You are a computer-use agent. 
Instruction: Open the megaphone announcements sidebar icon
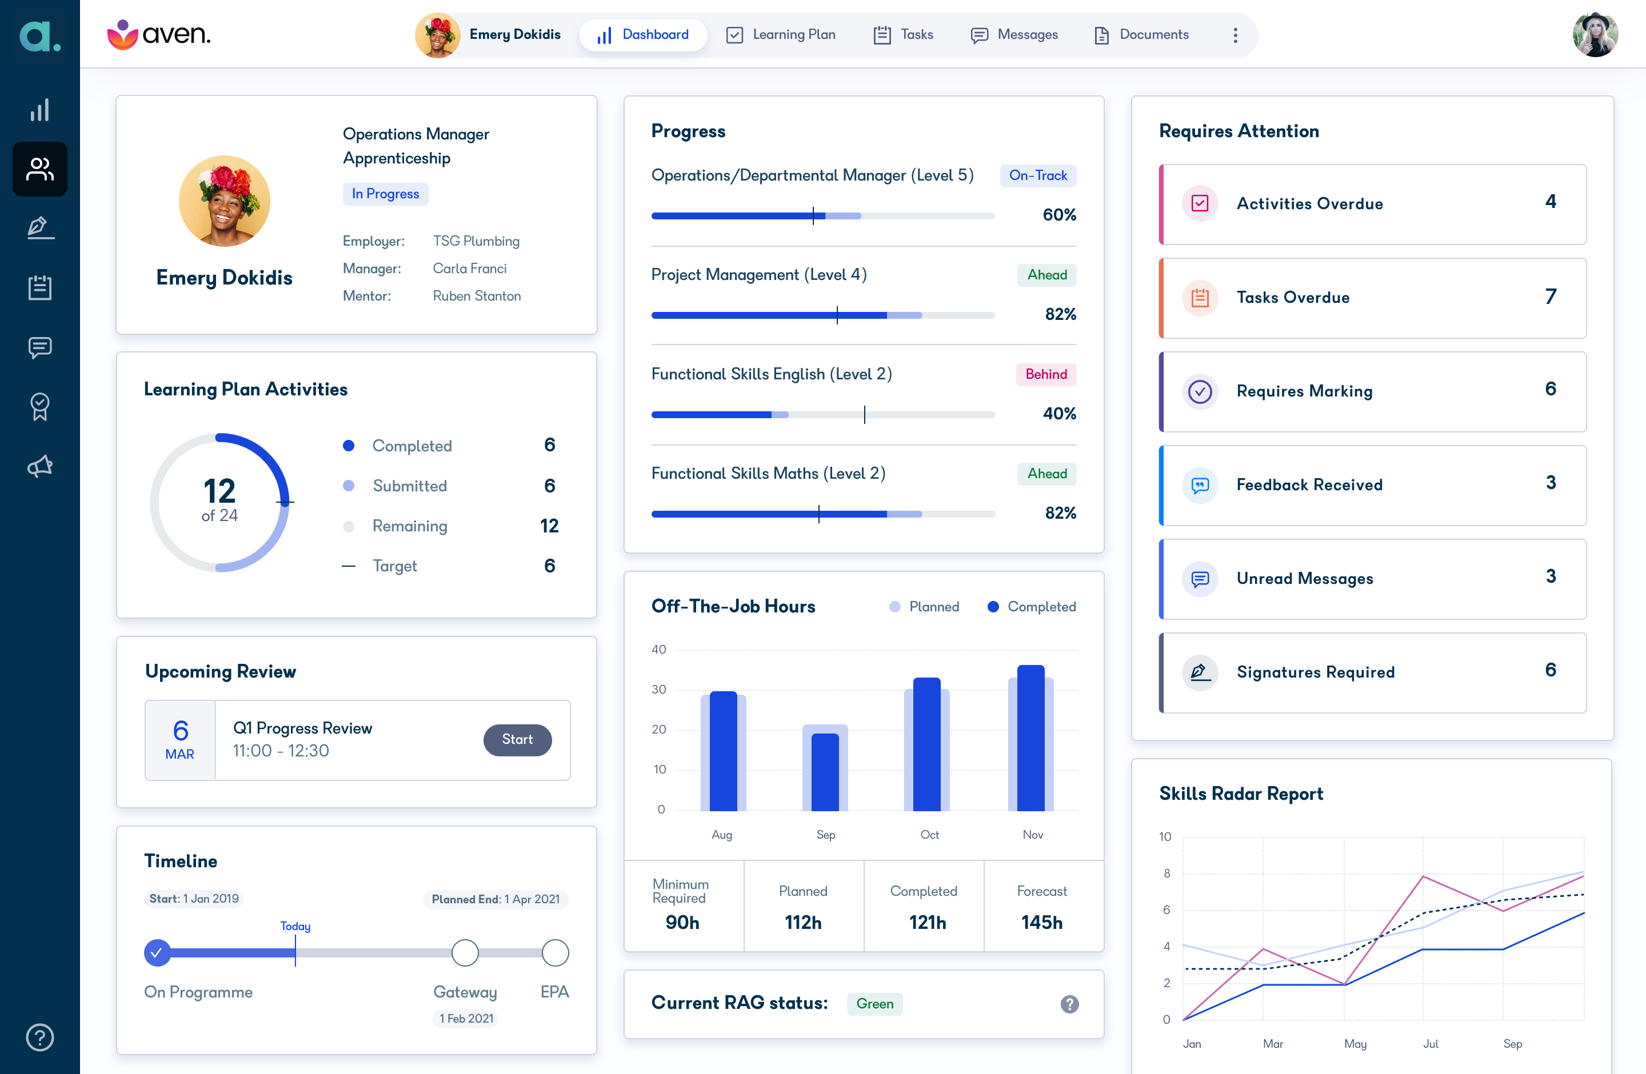(x=40, y=467)
